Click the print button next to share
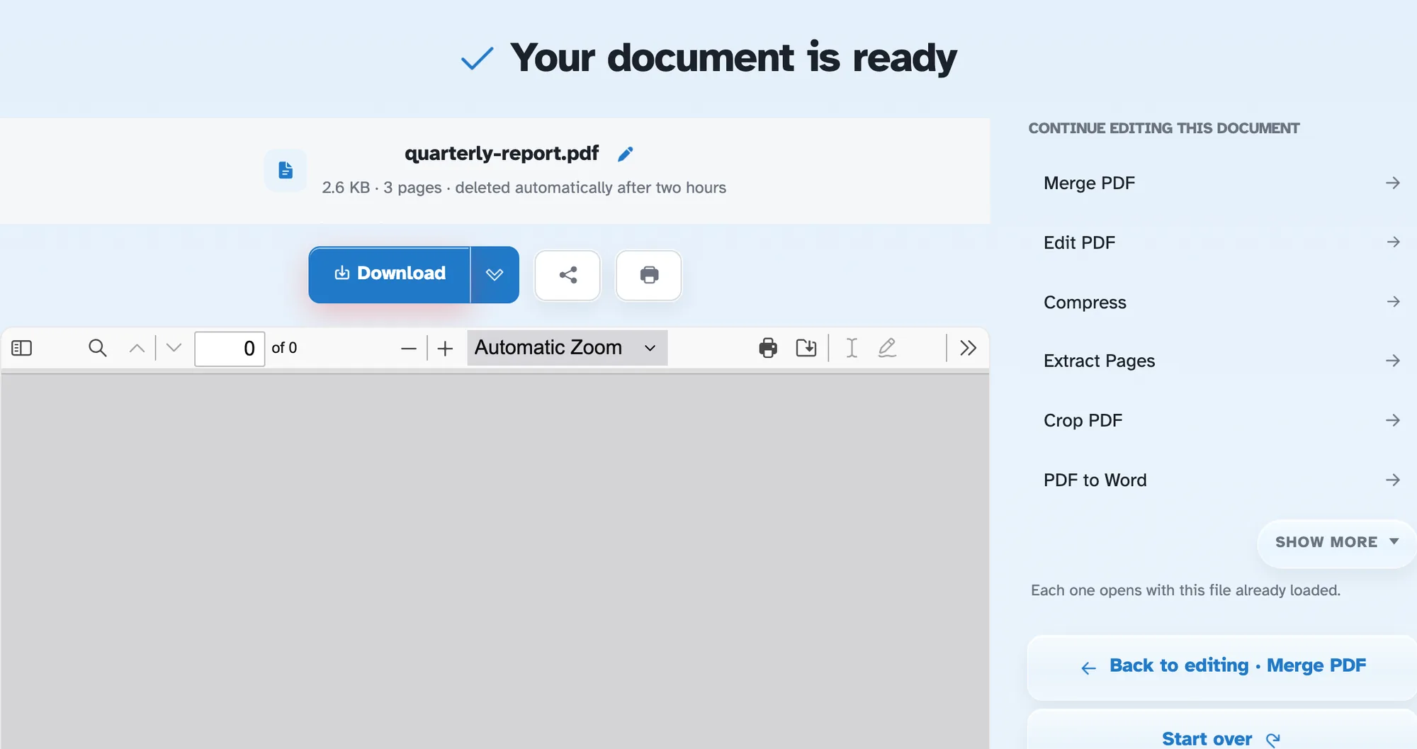The width and height of the screenshot is (1417, 749). [x=649, y=275]
